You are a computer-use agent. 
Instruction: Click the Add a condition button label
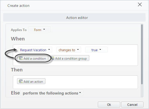click(x=35, y=59)
